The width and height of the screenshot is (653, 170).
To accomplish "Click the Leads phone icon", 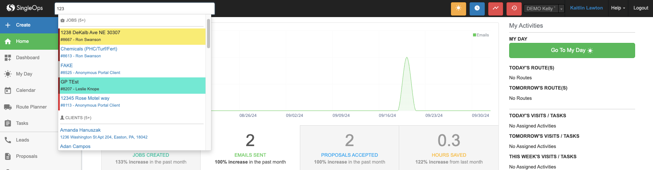I will [x=8, y=140].
